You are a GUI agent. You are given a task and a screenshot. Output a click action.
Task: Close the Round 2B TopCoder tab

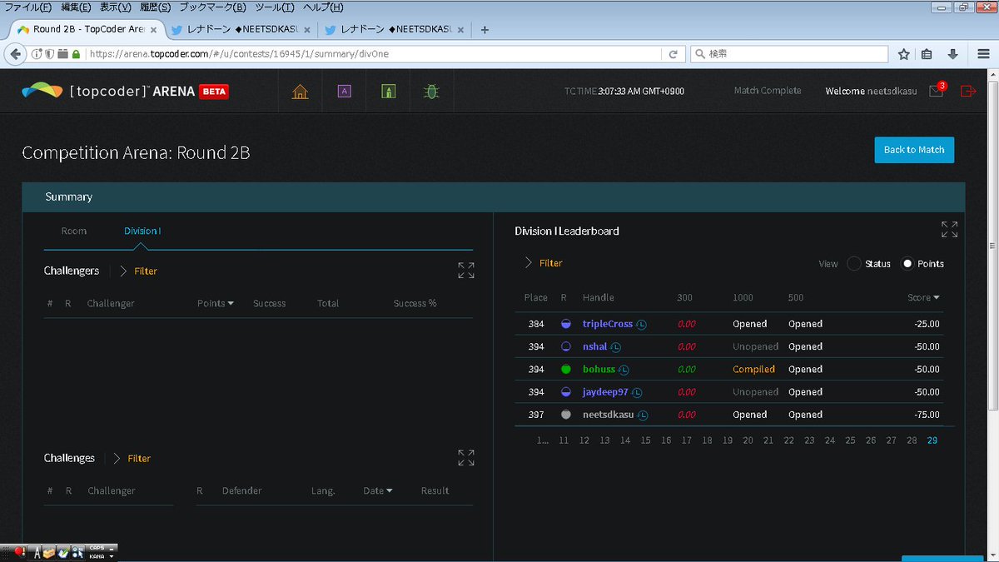[x=153, y=29]
